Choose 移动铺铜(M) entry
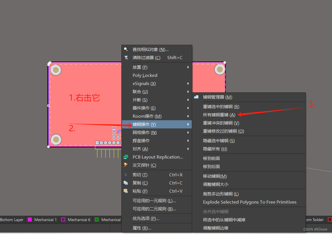Image resolution: width=332 pixels, height=234 pixels. (249, 176)
